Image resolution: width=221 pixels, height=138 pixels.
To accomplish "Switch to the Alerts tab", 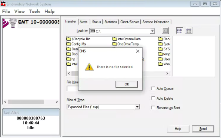I will (x=84, y=22).
